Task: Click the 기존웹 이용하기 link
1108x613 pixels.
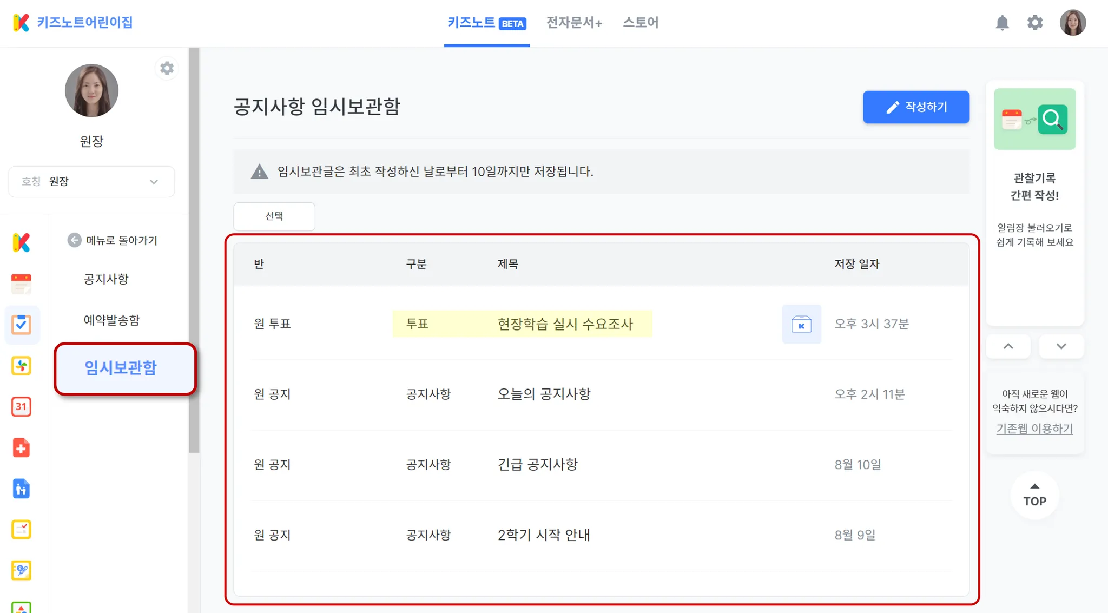Action: 1034,429
